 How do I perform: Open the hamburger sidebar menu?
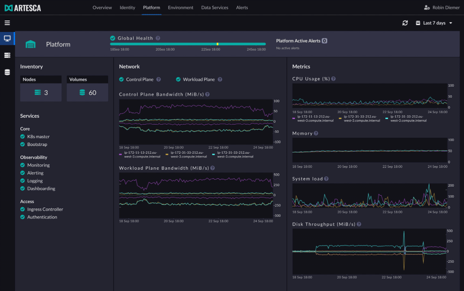pos(7,23)
